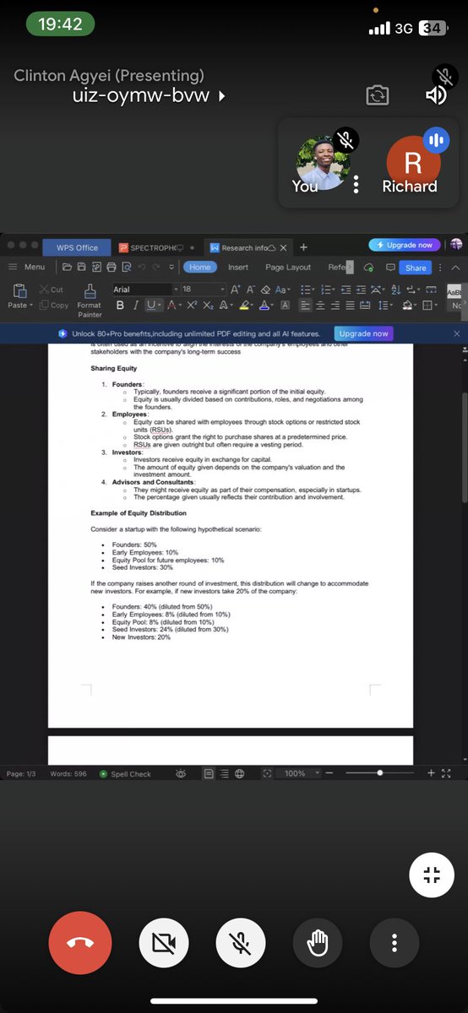Open meeting details for uiz-oymw-bvw
Image resolution: width=468 pixels, height=1013 pixels.
150,95
